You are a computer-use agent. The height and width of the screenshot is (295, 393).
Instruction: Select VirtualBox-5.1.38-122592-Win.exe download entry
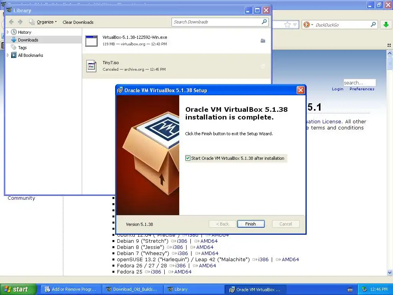click(x=177, y=41)
